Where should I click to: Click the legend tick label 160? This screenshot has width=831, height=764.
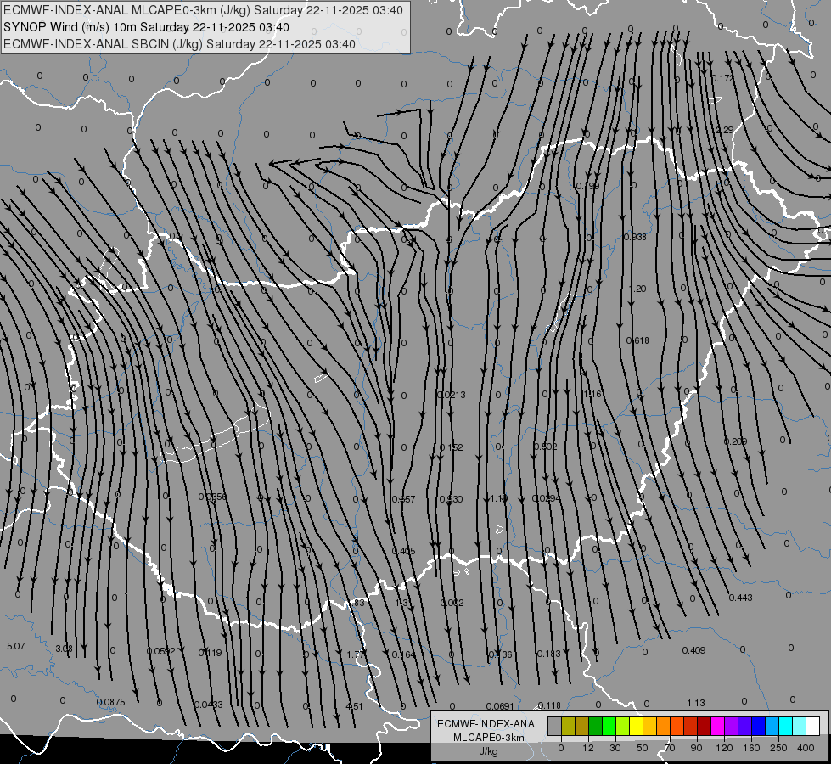751,748
